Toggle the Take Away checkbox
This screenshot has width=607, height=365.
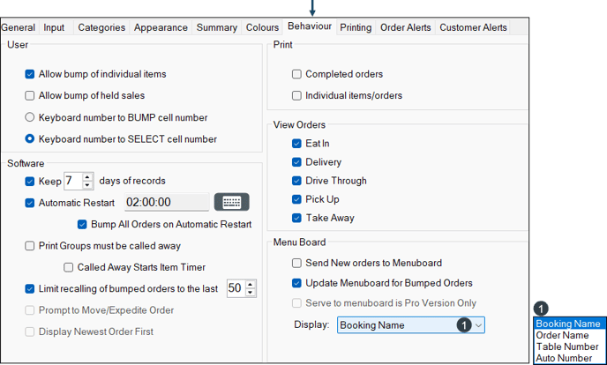(296, 218)
